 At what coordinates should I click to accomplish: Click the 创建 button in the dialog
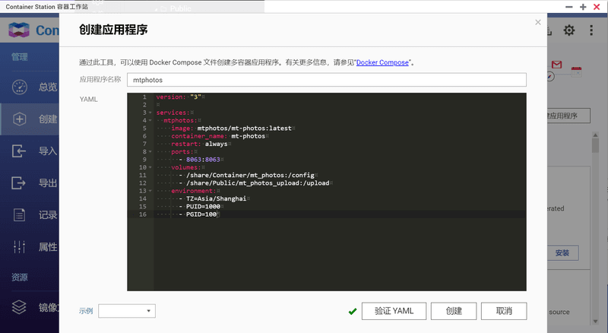454,311
